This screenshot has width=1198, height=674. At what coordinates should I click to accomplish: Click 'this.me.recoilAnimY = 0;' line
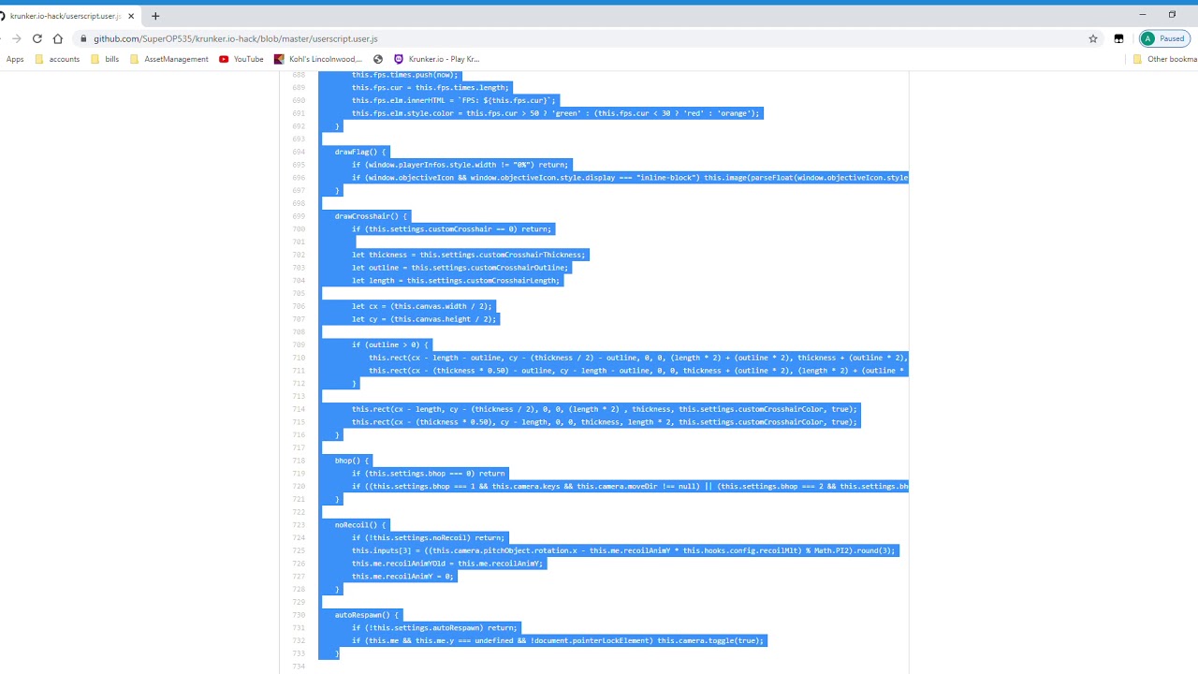click(402, 577)
